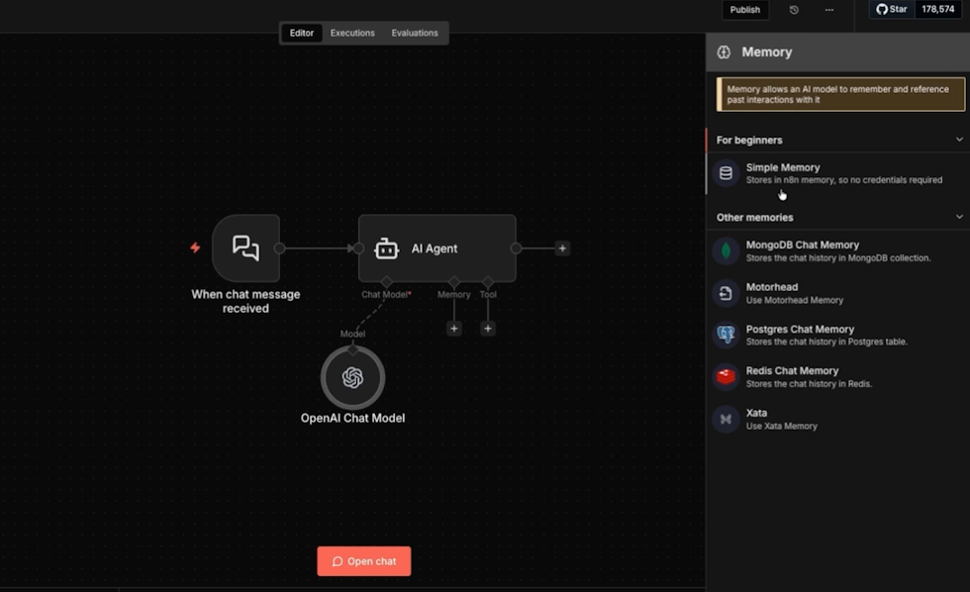Click the 'OpenAI Chat Model' label
This screenshot has height=592, width=970.
(x=352, y=418)
